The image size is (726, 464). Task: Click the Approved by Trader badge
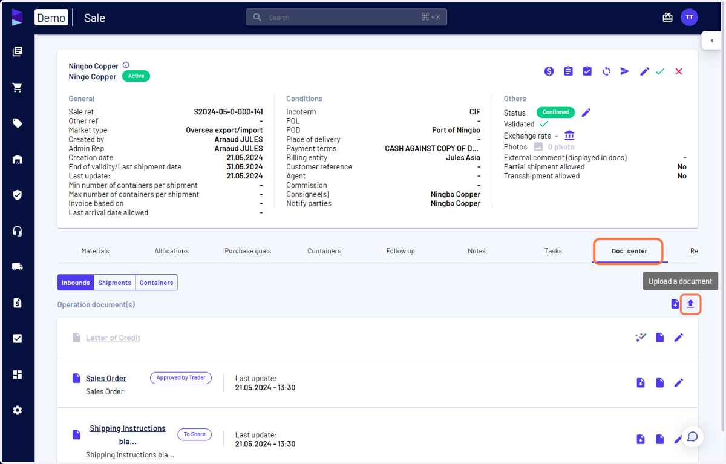(181, 377)
